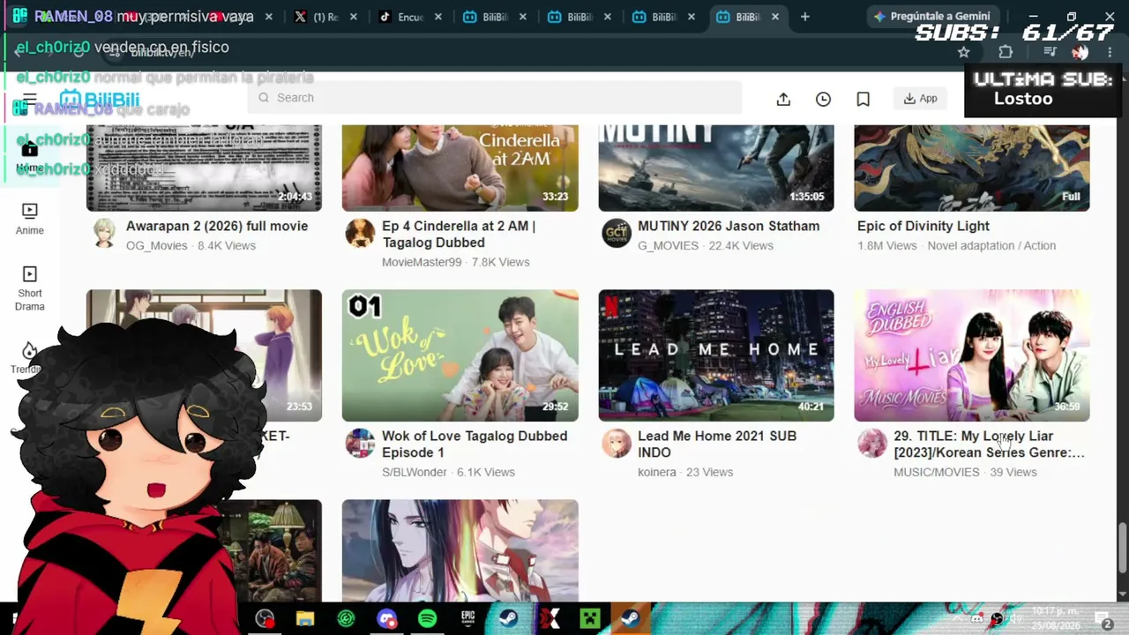The width and height of the screenshot is (1129, 635).
Task: Click the BiliBili upload icon
Action: [783, 99]
